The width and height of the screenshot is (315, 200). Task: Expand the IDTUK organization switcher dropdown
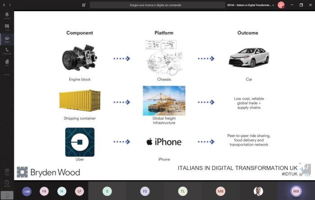(251, 5)
